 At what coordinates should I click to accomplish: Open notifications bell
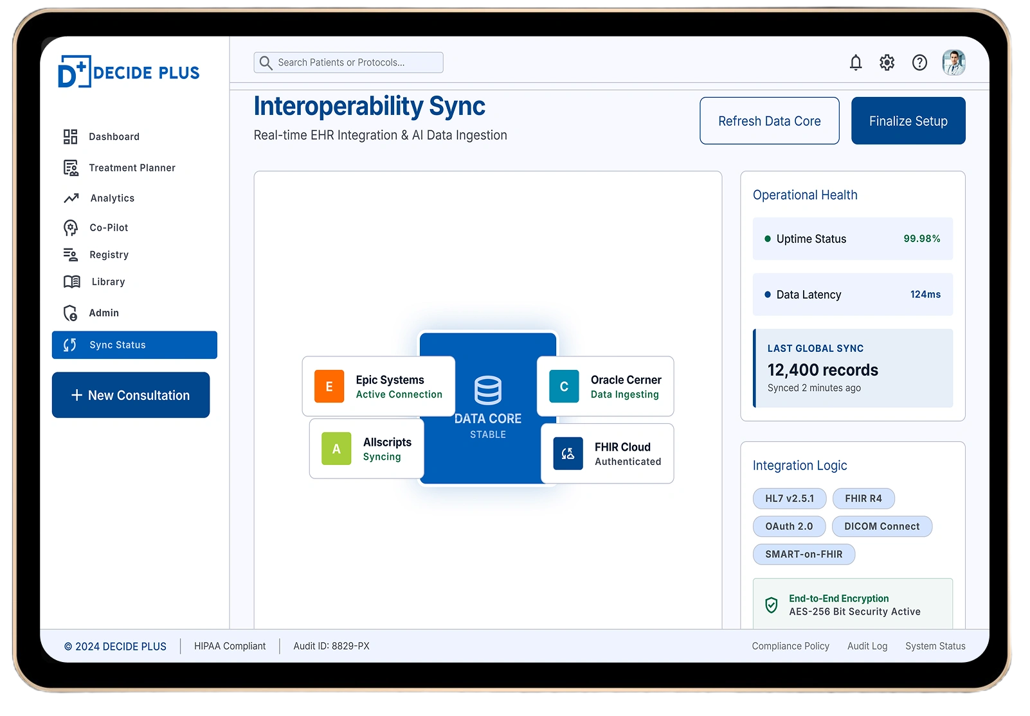point(856,62)
